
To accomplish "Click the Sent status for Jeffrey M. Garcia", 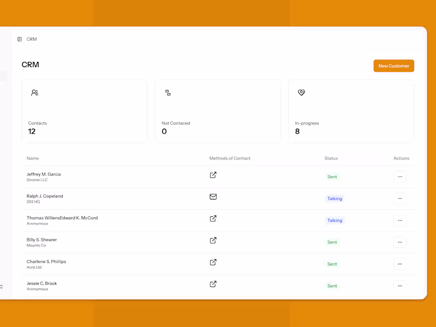I will [x=332, y=177].
